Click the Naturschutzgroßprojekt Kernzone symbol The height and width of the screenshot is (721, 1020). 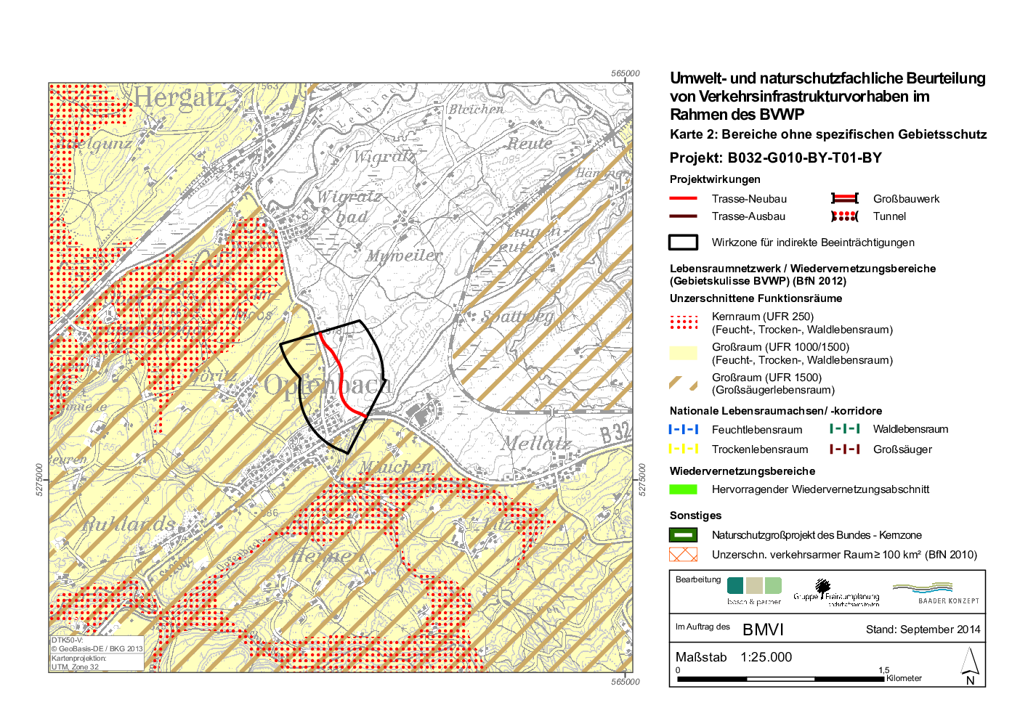[x=682, y=535]
